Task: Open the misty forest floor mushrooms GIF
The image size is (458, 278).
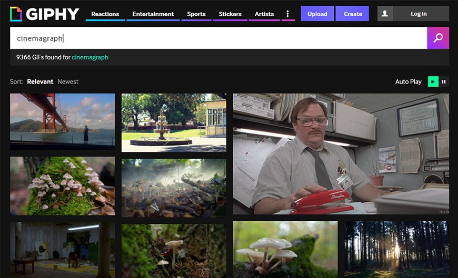Action: click(x=174, y=188)
